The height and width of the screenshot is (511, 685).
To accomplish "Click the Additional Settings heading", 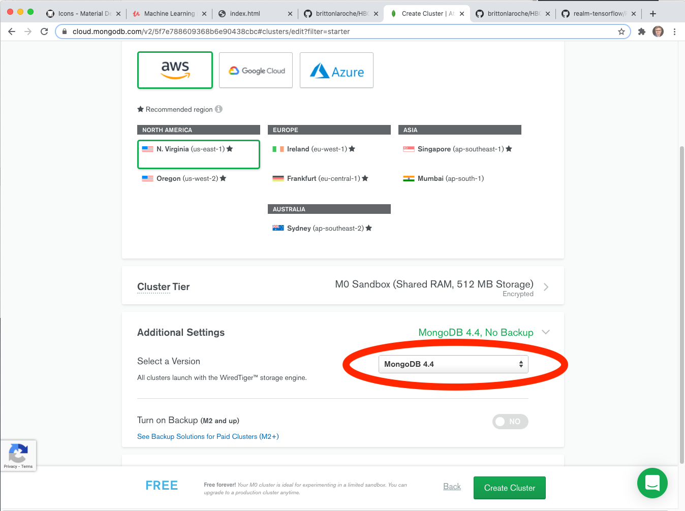I will pos(181,332).
